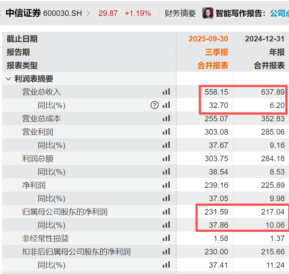
Task: Open chart icon for 营业总成本 row
Action: (x=166, y=118)
